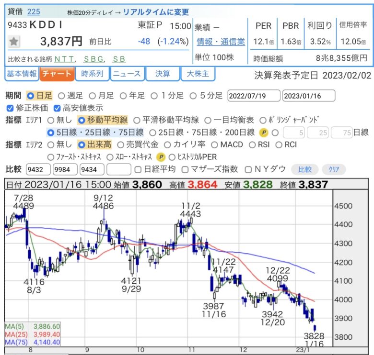374x355 pixels.
Task: Click comparison code field 9434
Action: [x=92, y=170]
